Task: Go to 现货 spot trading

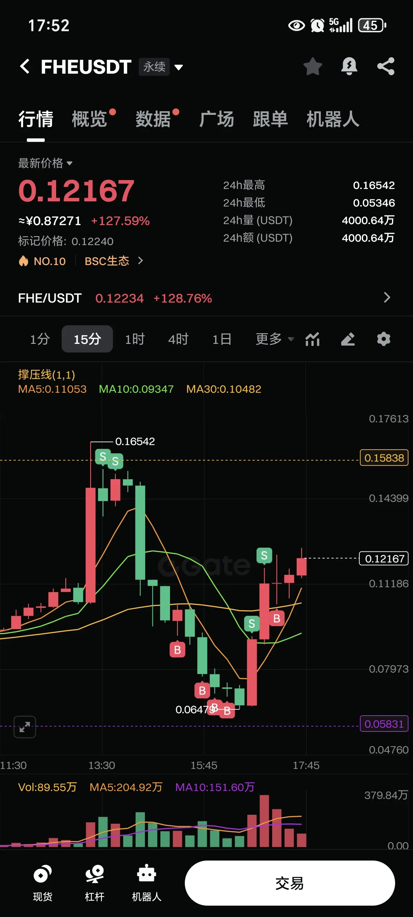Action: pyautogui.click(x=43, y=883)
